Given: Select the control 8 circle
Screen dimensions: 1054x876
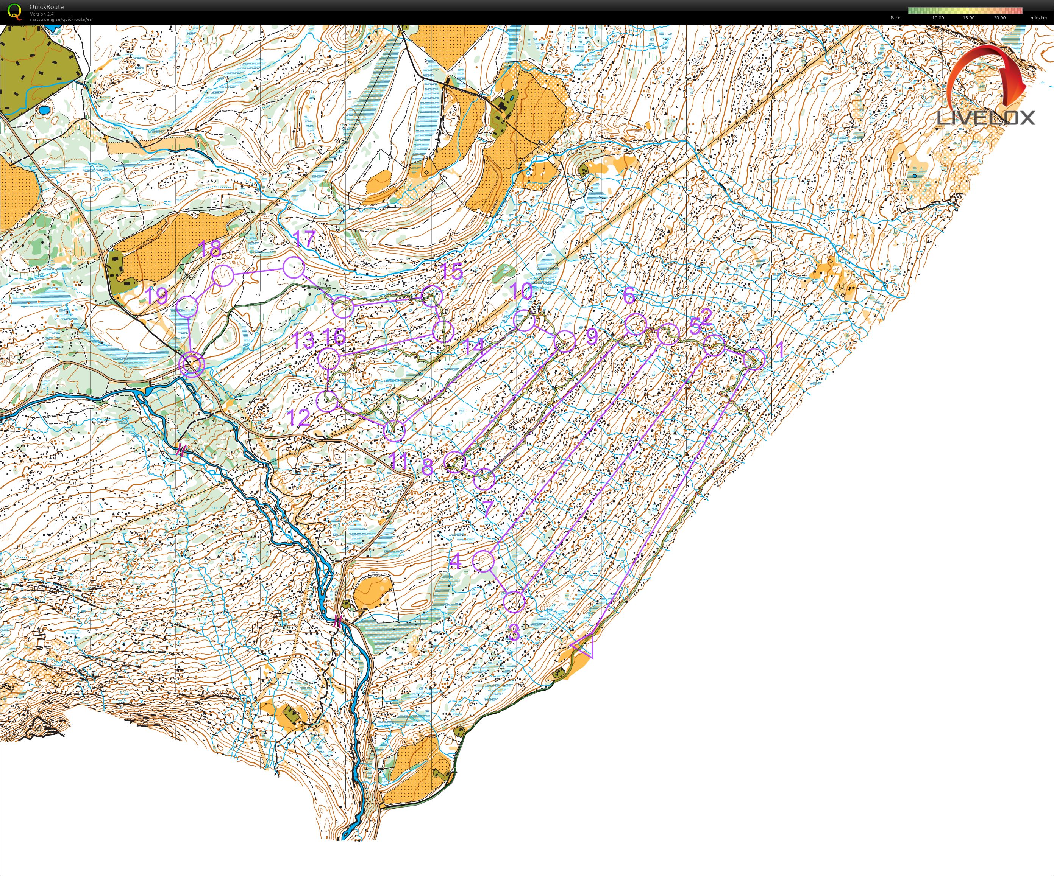Looking at the screenshot, I should coord(456,462).
